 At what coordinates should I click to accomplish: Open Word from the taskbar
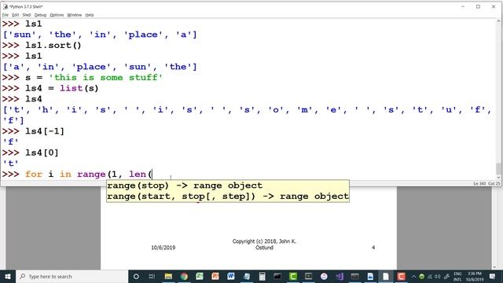[230, 276]
